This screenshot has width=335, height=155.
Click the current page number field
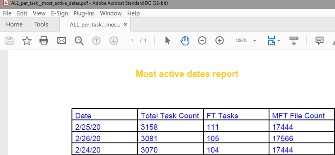click(132, 41)
